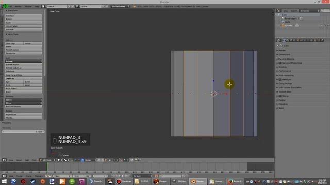Click the Remove Doubles button
Screen dimensions: 330x185
coord(23,106)
